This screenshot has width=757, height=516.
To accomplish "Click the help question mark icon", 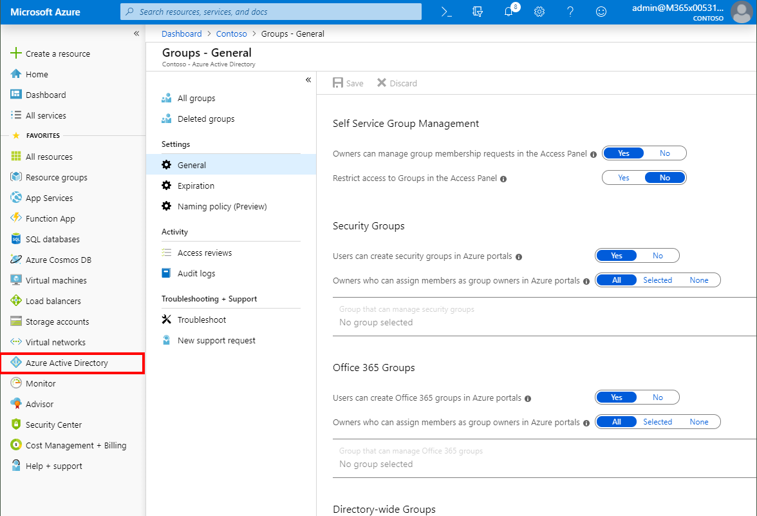I will 570,12.
